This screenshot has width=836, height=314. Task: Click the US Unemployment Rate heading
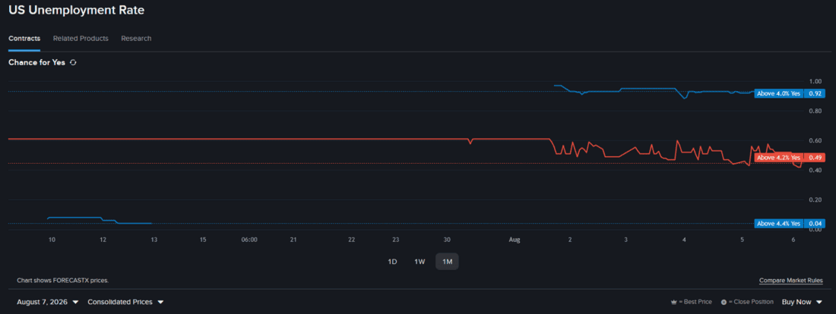click(x=76, y=10)
